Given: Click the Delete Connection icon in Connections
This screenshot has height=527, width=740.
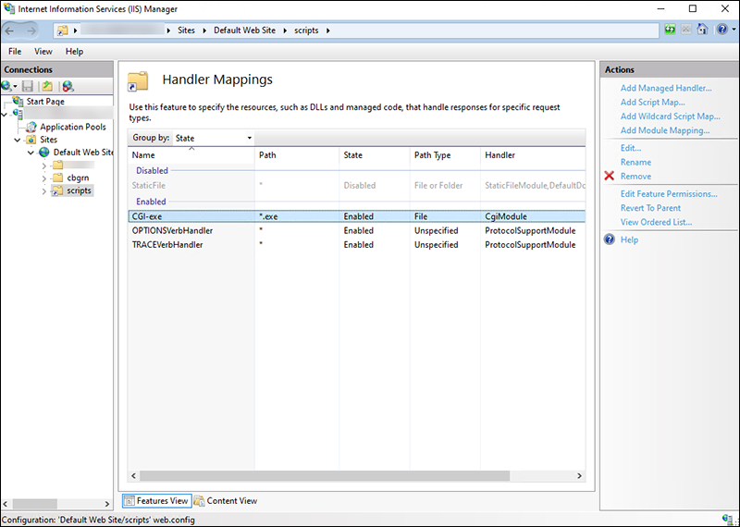Looking at the screenshot, I should (68, 86).
